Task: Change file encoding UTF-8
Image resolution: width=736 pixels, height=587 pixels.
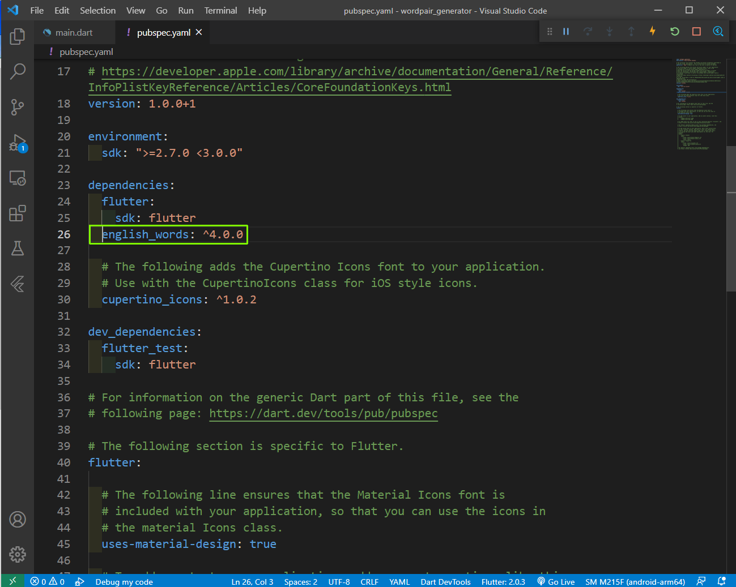Action: tap(339, 581)
